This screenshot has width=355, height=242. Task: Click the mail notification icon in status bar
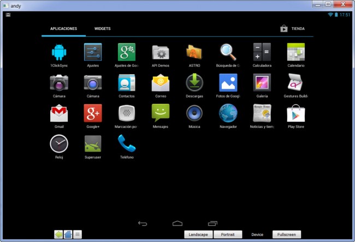pos(8,15)
